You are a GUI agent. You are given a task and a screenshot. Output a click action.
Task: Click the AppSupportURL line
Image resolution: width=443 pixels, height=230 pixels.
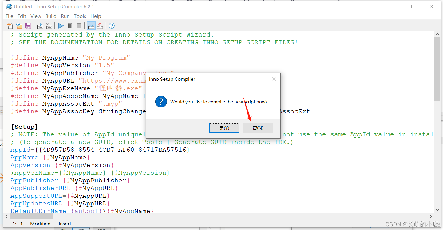coord(60,196)
